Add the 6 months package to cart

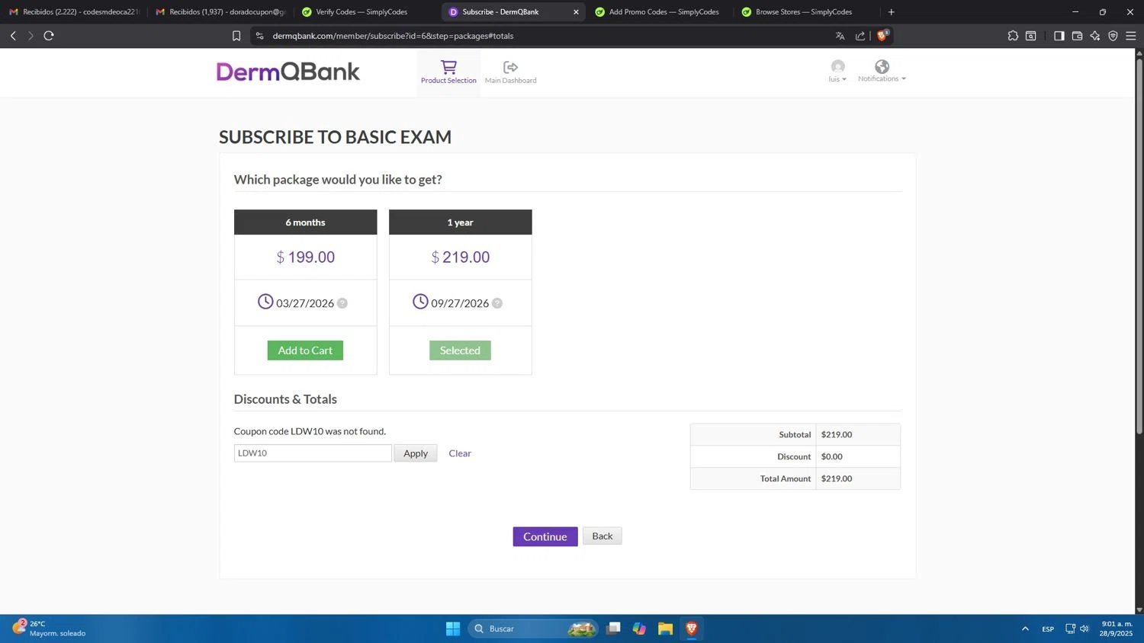(x=305, y=350)
